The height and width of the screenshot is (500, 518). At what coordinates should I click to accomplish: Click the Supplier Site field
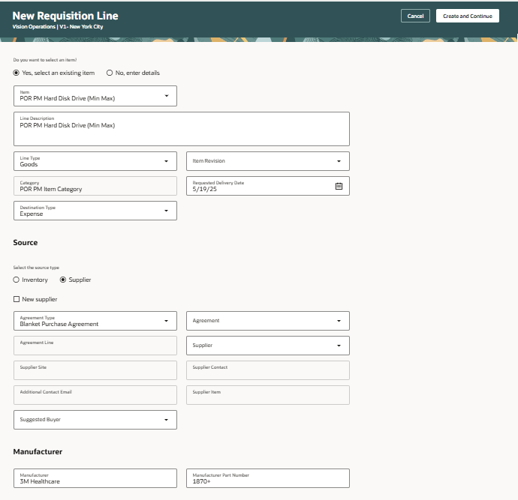pyautogui.click(x=95, y=370)
